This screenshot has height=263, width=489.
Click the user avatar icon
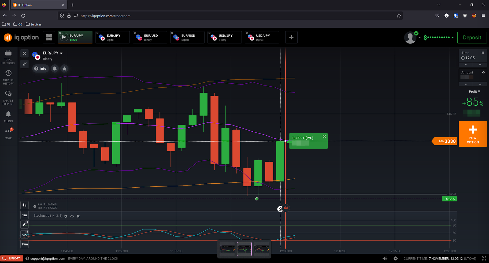coord(410,38)
